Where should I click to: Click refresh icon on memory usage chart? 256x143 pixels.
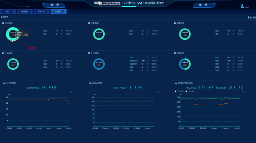pyautogui.click(x=160, y=92)
